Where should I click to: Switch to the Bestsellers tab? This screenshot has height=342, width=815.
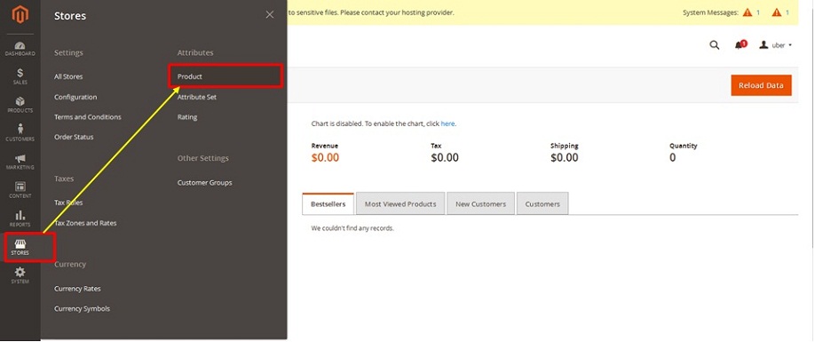click(x=328, y=203)
